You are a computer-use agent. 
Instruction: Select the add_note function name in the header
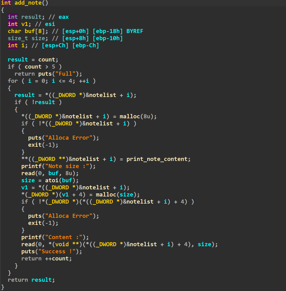pyautogui.click(x=28, y=3)
